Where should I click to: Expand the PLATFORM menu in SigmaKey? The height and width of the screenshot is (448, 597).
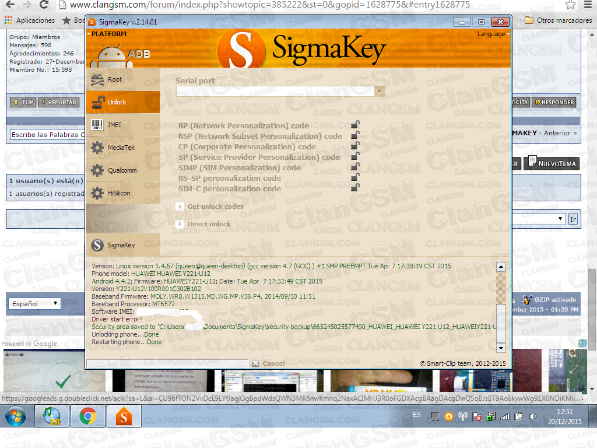(x=107, y=34)
